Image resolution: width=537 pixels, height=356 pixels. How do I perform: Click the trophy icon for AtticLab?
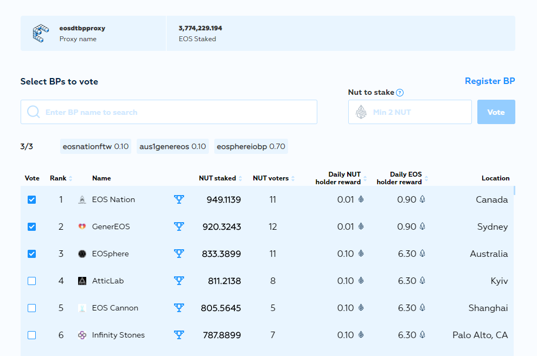click(179, 281)
